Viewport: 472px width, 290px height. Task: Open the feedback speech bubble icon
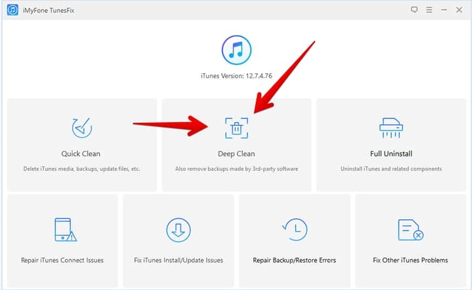(414, 10)
